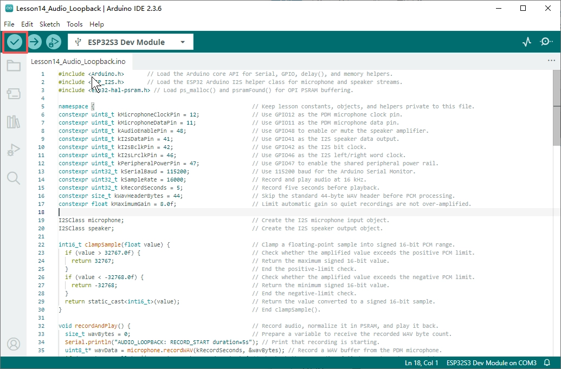Open the File menu
The height and width of the screenshot is (369, 561).
(9, 24)
